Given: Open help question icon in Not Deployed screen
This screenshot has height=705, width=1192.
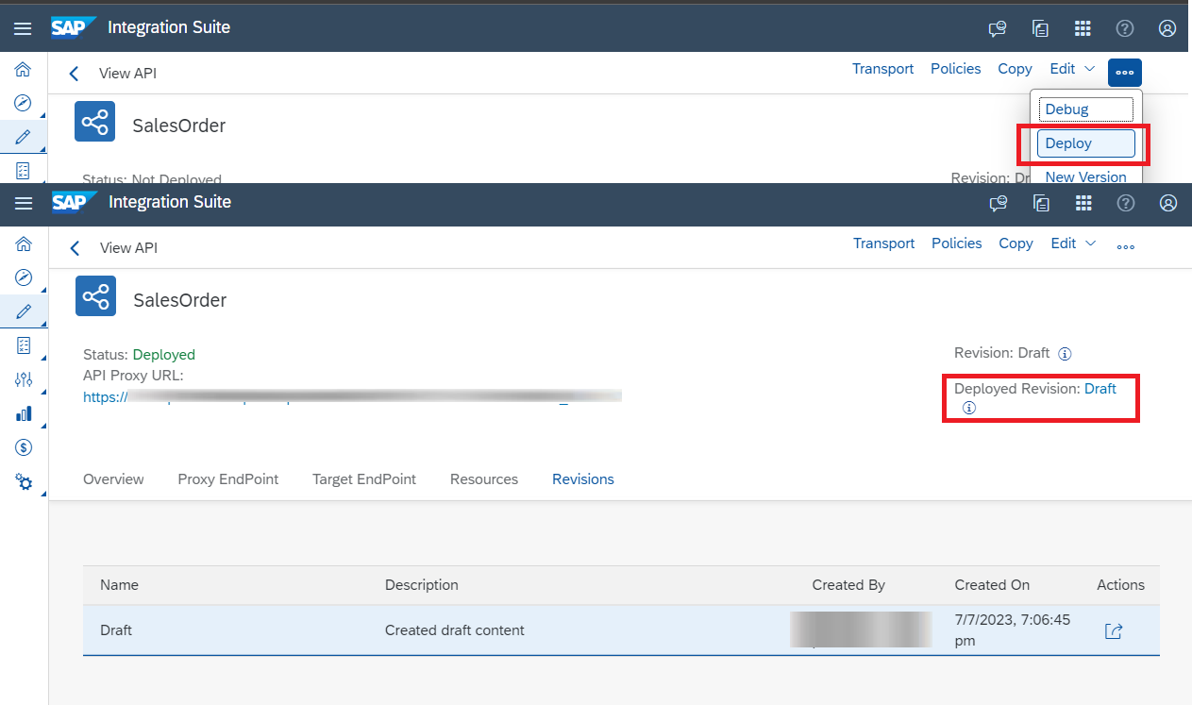Looking at the screenshot, I should point(1124,28).
